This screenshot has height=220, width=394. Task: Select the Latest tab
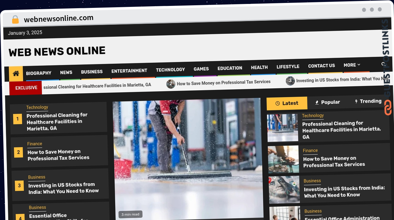pos(287,103)
